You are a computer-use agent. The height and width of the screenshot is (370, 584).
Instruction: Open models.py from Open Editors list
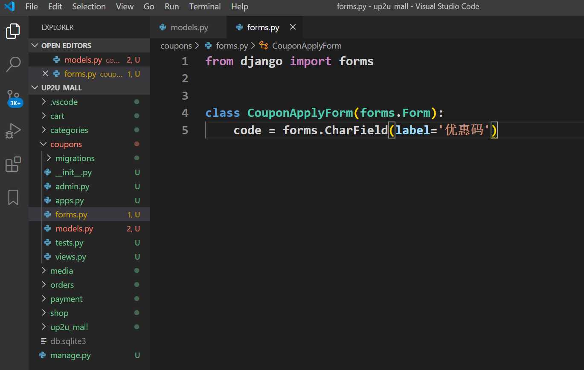tap(89, 60)
